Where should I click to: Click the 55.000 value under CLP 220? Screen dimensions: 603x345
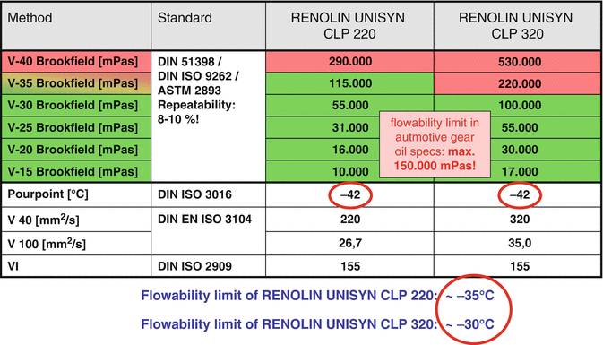pos(350,105)
